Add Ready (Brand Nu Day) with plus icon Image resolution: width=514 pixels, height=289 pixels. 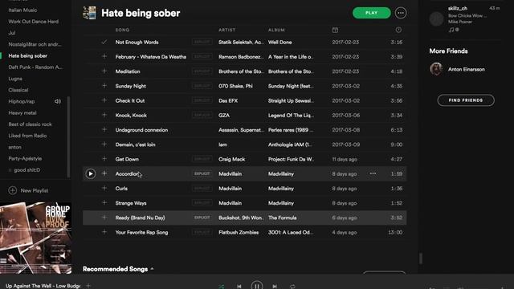pyautogui.click(x=104, y=218)
